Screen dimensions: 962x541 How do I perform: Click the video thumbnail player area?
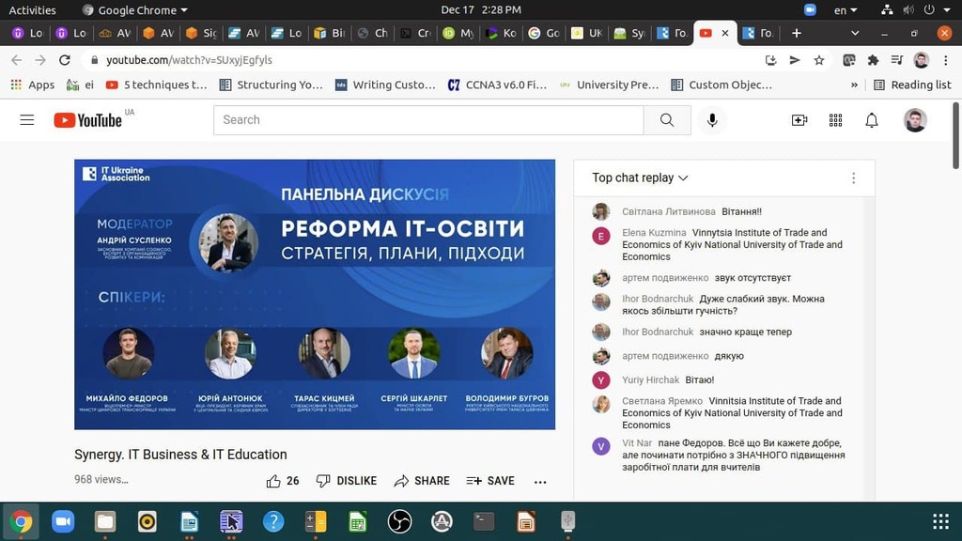click(315, 294)
